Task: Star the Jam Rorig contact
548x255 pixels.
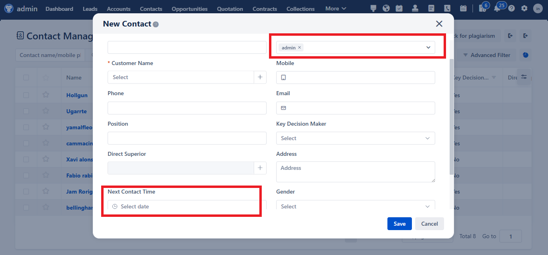Action: point(46,192)
